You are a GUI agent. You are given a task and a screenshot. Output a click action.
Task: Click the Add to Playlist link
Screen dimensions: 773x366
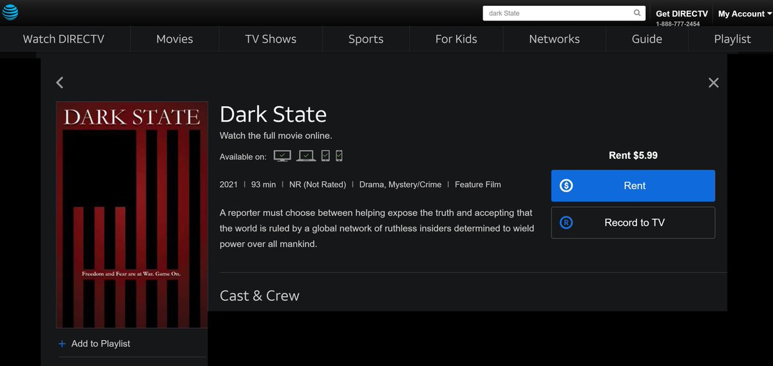(x=100, y=343)
